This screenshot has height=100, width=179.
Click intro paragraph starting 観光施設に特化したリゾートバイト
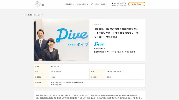coord(89,97)
